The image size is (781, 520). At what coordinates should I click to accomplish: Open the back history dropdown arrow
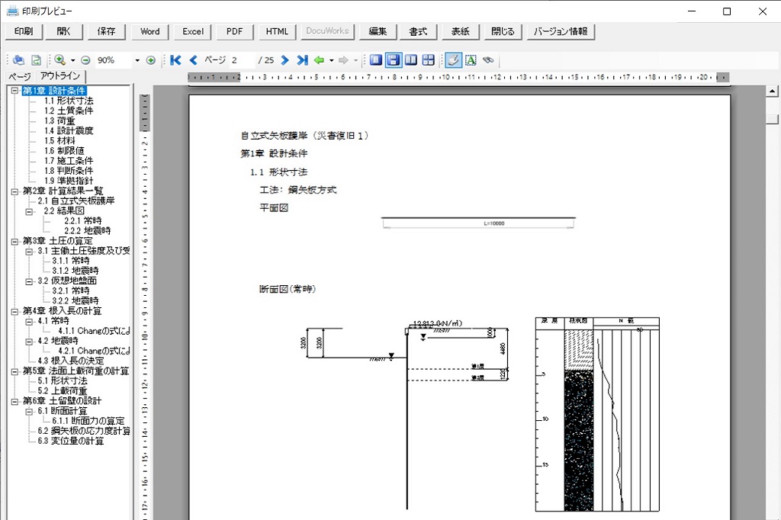tap(331, 60)
